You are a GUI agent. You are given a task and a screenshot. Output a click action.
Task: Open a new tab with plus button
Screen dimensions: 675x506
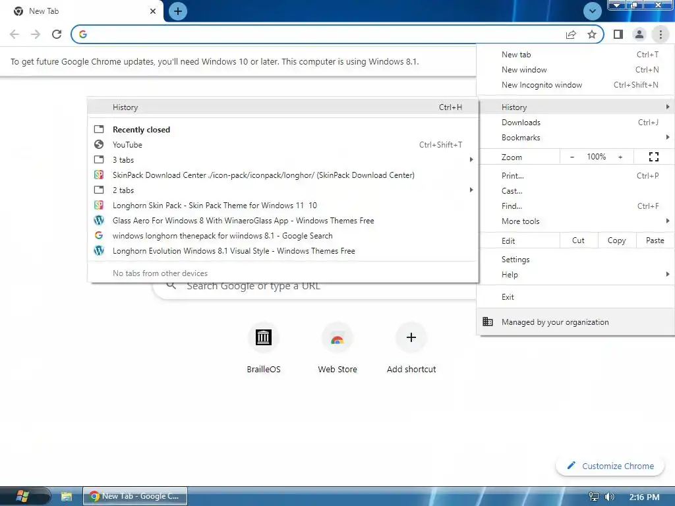point(178,11)
